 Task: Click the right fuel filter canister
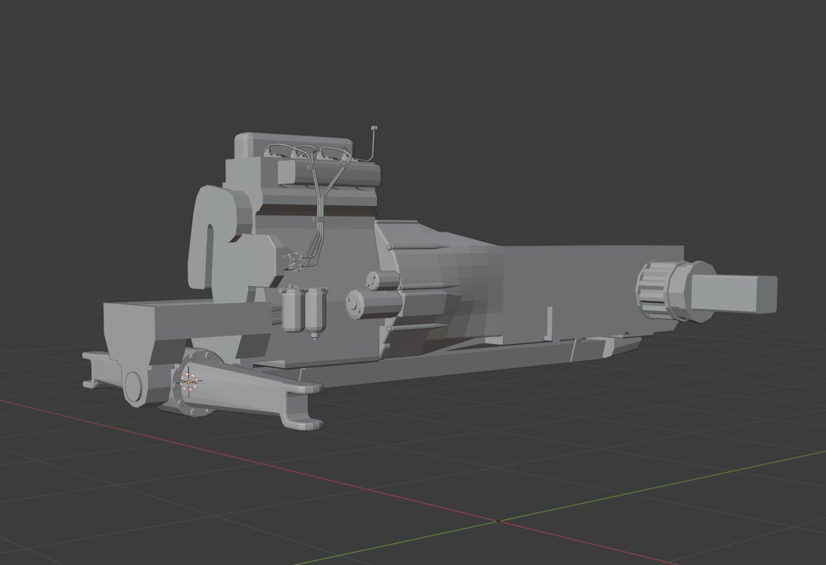click(x=316, y=309)
